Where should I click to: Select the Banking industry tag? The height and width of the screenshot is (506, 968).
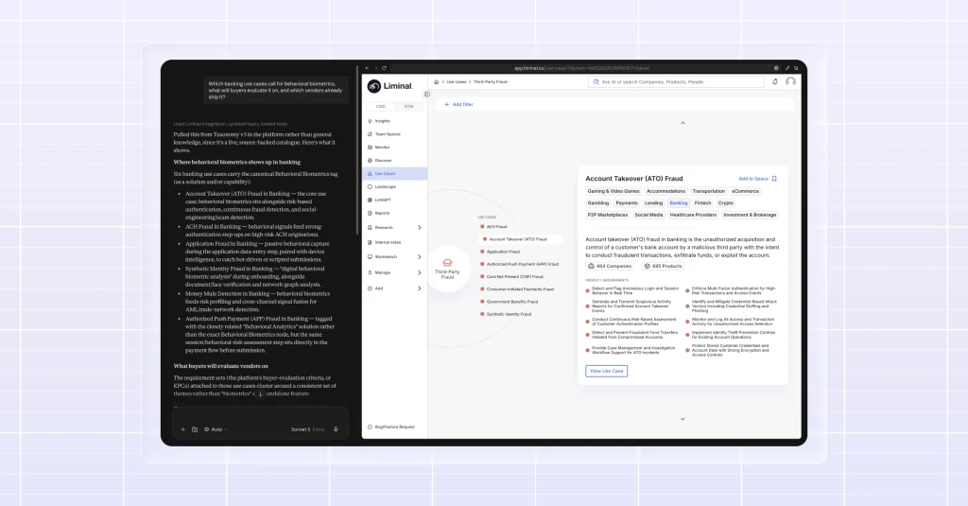click(679, 202)
